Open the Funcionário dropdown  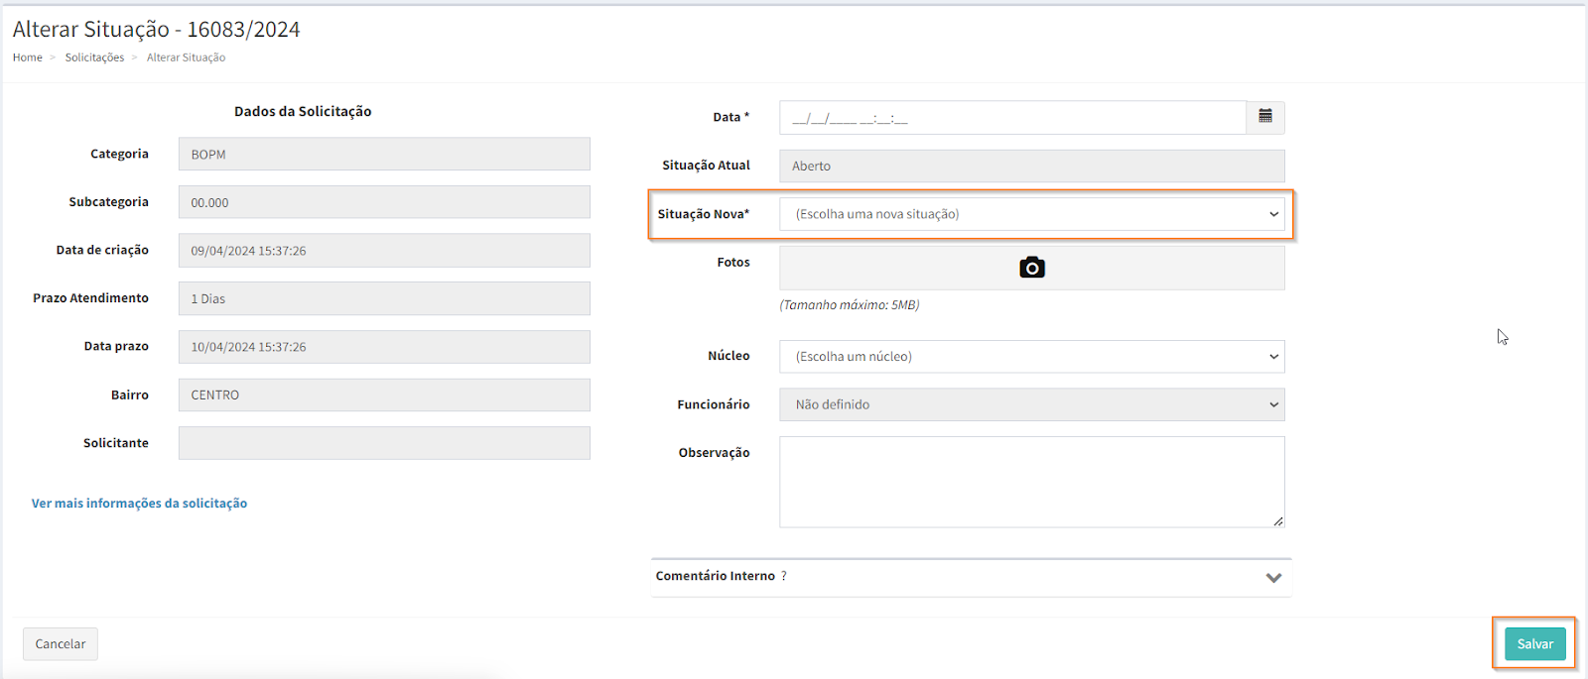click(x=1031, y=404)
